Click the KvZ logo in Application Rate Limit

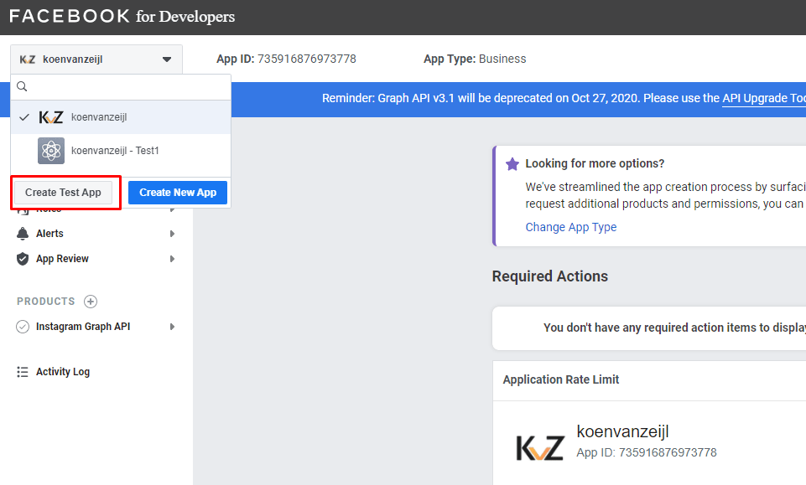[540, 448]
